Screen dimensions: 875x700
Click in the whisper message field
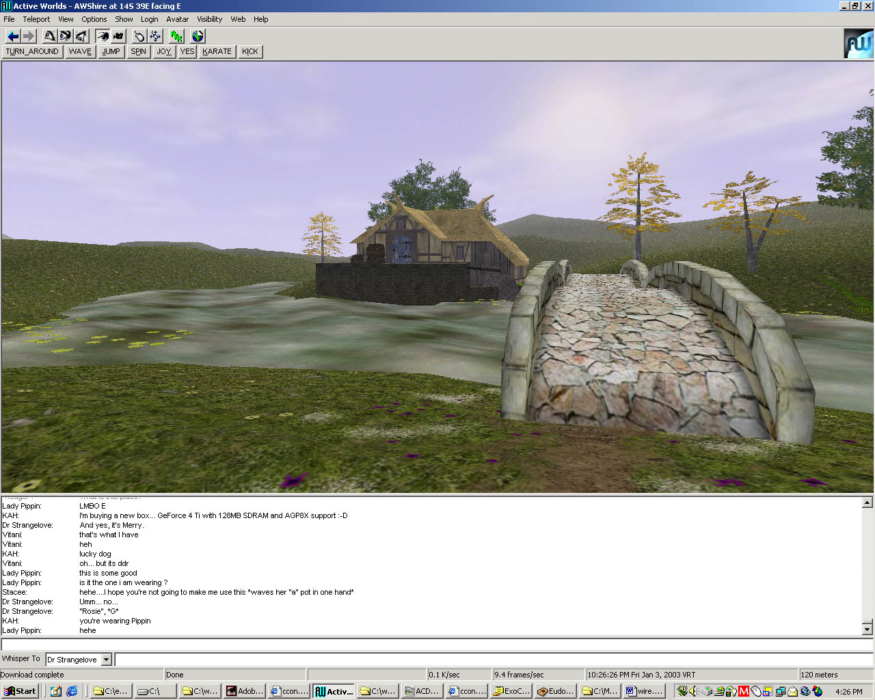(x=492, y=660)
